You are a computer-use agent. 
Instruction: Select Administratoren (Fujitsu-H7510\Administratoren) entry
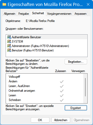tap(47, 46)
